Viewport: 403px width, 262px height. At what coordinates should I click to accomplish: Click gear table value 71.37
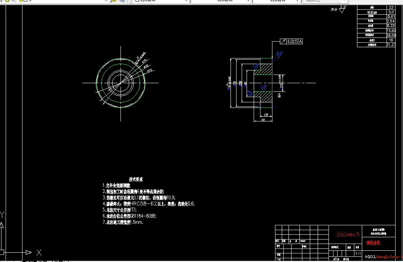[391, 45]
